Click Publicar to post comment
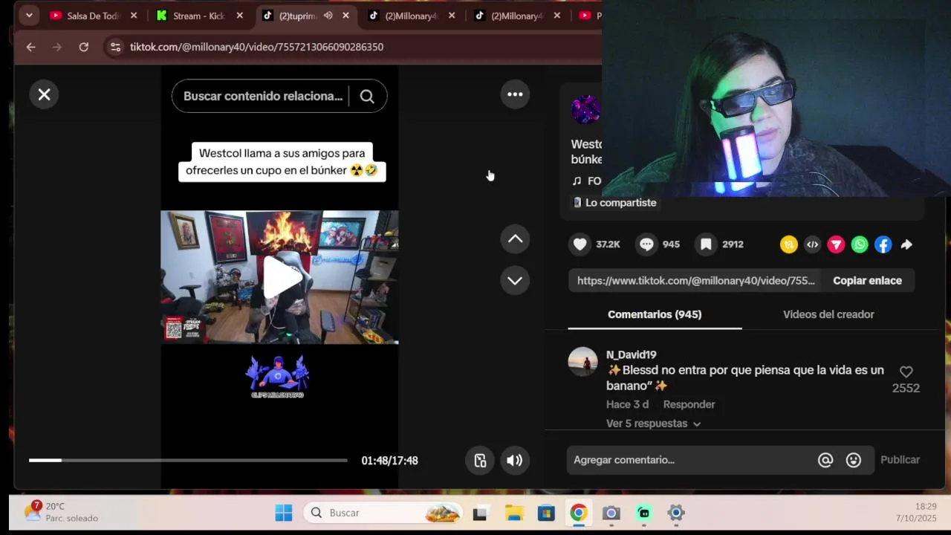The width and height of the screenshot is (951, 535). pos(900,460)
